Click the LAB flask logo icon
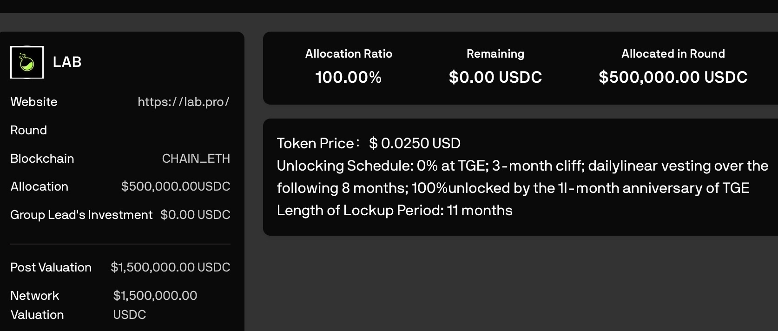 coord(27,62)
